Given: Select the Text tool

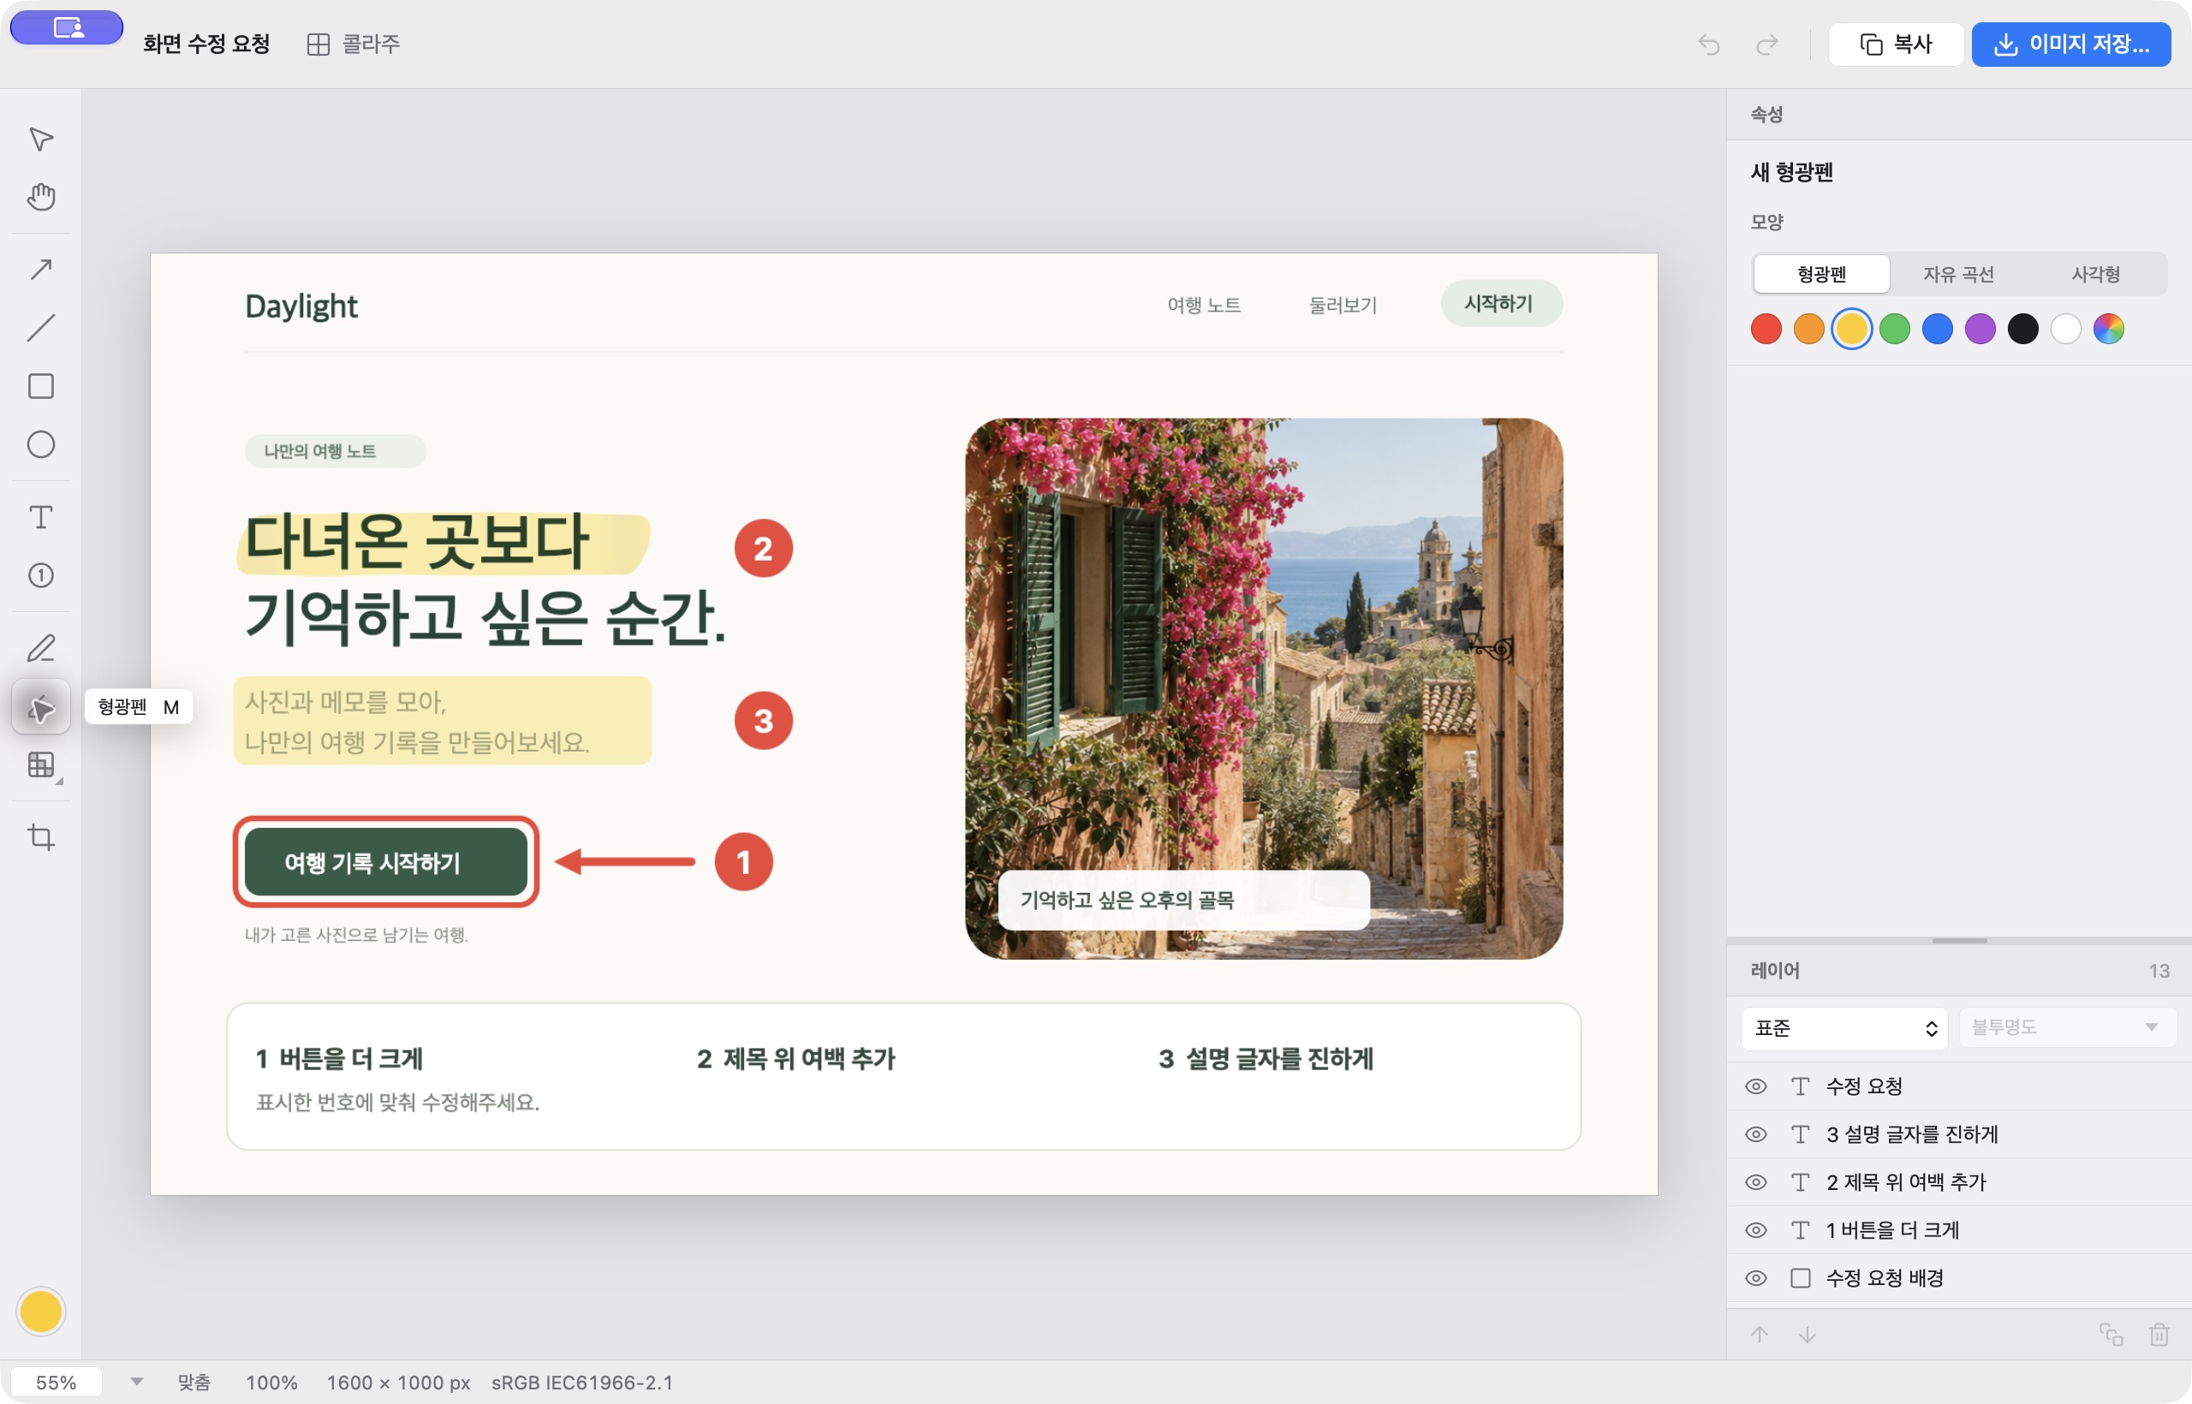Looking at the screenshot, I should coord(41,517).
